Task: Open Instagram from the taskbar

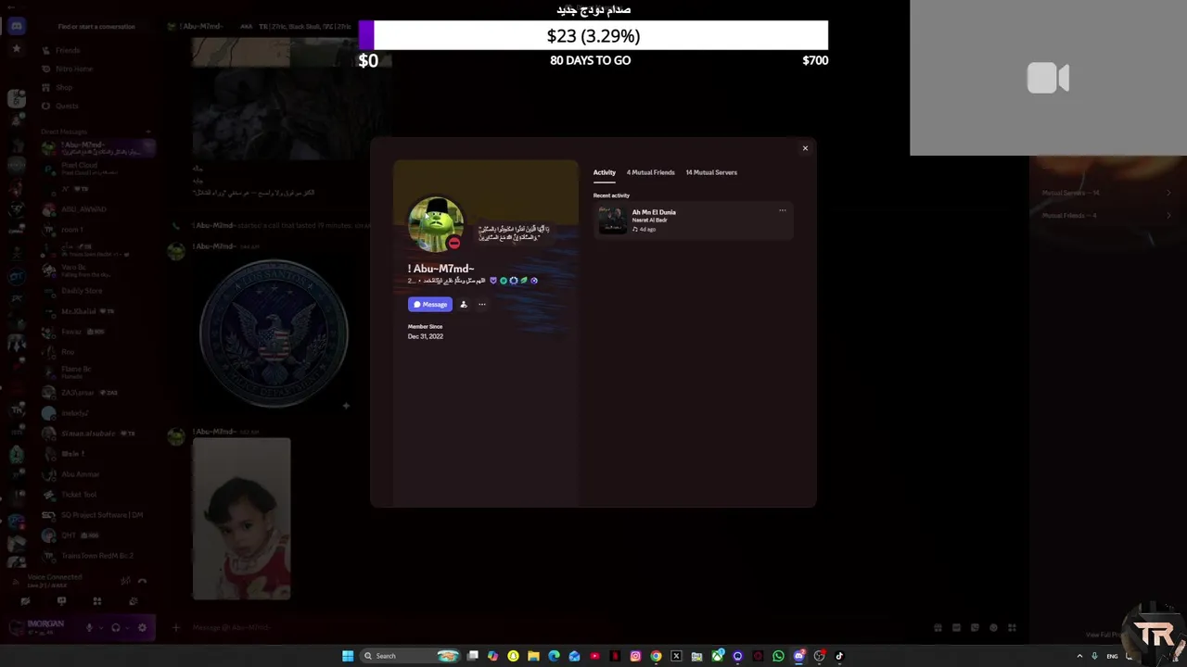Action: [635, 656]
